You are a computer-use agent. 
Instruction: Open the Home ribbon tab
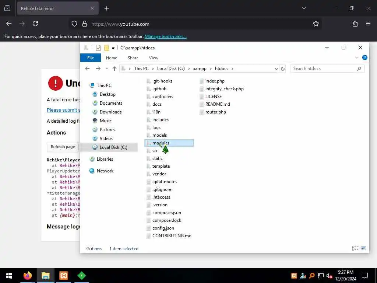click(x=111, y=58)
